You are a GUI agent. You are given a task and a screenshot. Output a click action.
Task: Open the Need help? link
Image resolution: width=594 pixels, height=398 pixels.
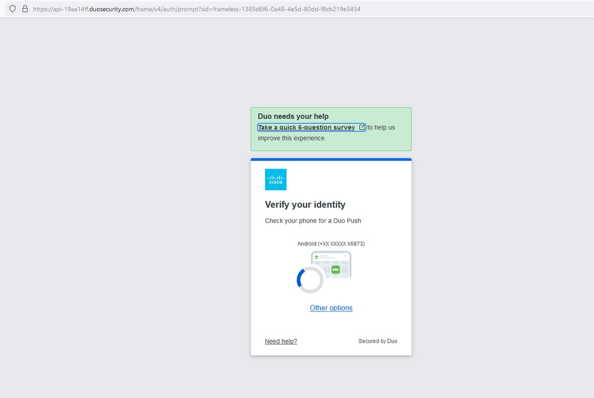[x=281, y=341]
